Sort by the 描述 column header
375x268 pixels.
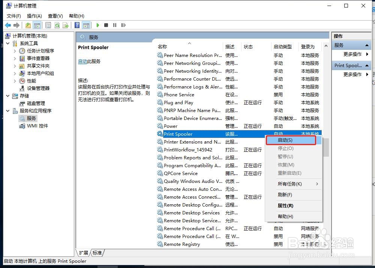232,46
